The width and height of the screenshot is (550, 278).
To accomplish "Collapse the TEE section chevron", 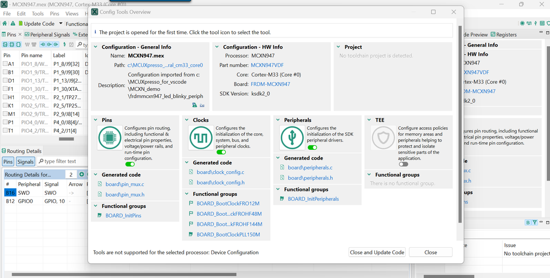I will click(x=369, y=119).
